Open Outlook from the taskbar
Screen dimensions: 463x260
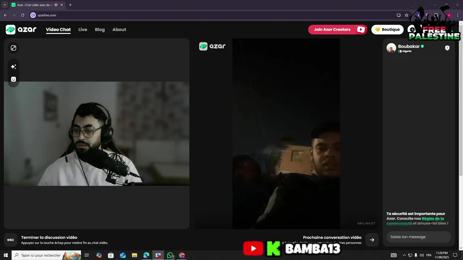[x=123, y=255]
